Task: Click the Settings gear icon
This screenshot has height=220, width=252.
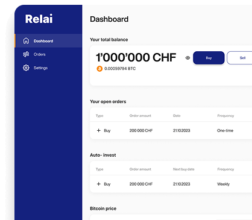Action: click(26, 68)
